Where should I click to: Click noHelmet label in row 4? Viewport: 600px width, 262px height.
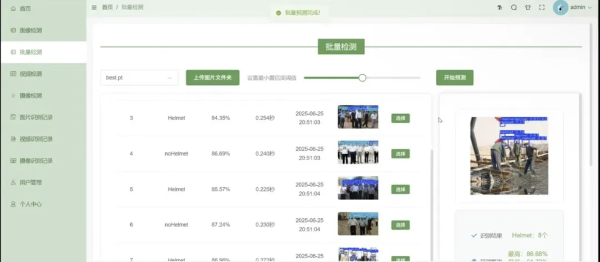tap(176, 154)
